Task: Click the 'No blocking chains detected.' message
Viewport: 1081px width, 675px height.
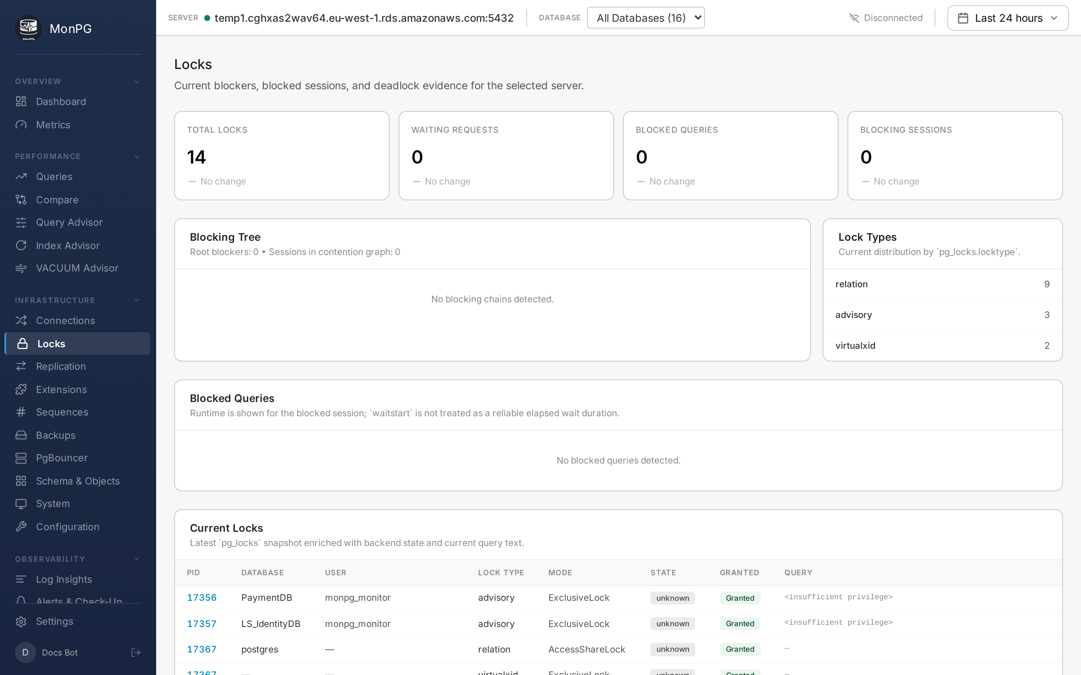Action: tap(492, 299)
